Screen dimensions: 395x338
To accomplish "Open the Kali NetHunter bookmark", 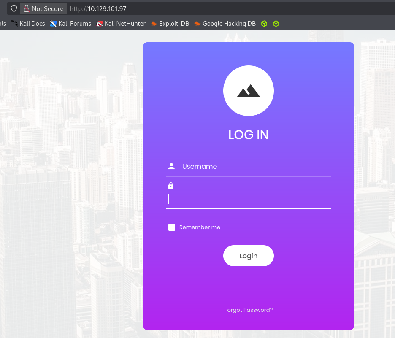I will click(x=121, y=24).
